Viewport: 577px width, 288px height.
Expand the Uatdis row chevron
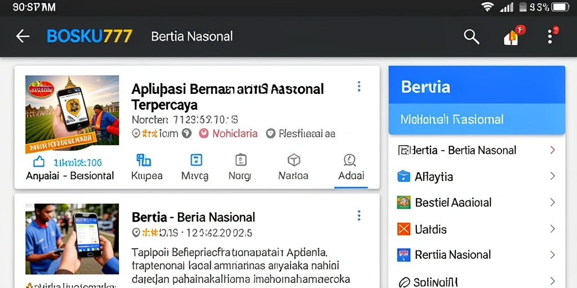pos(552,229)
